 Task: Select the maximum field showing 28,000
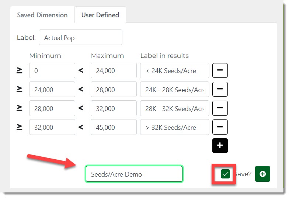114,89
